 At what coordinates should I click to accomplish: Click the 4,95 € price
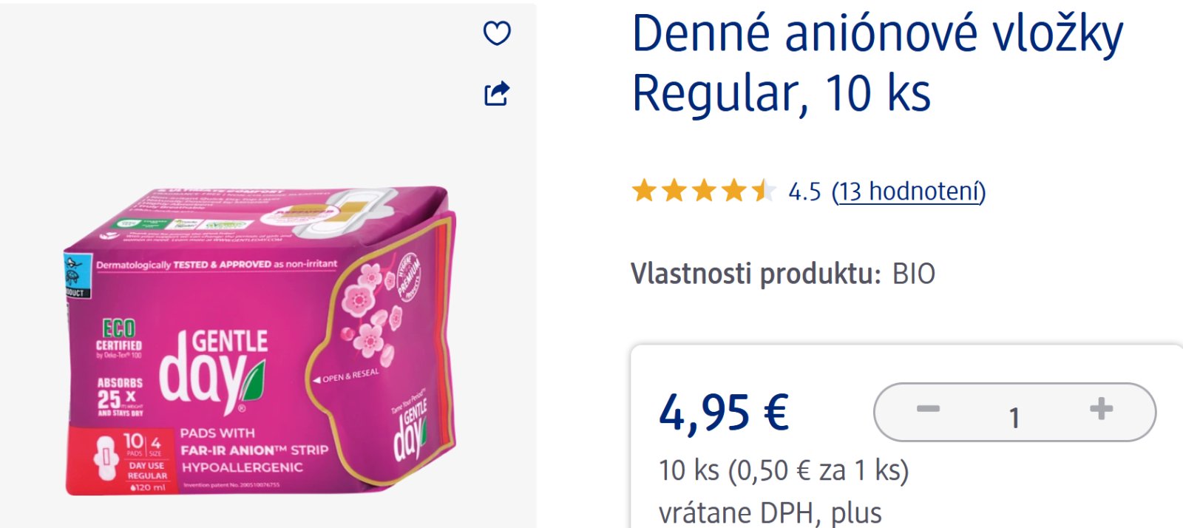[x=724, y=412]
